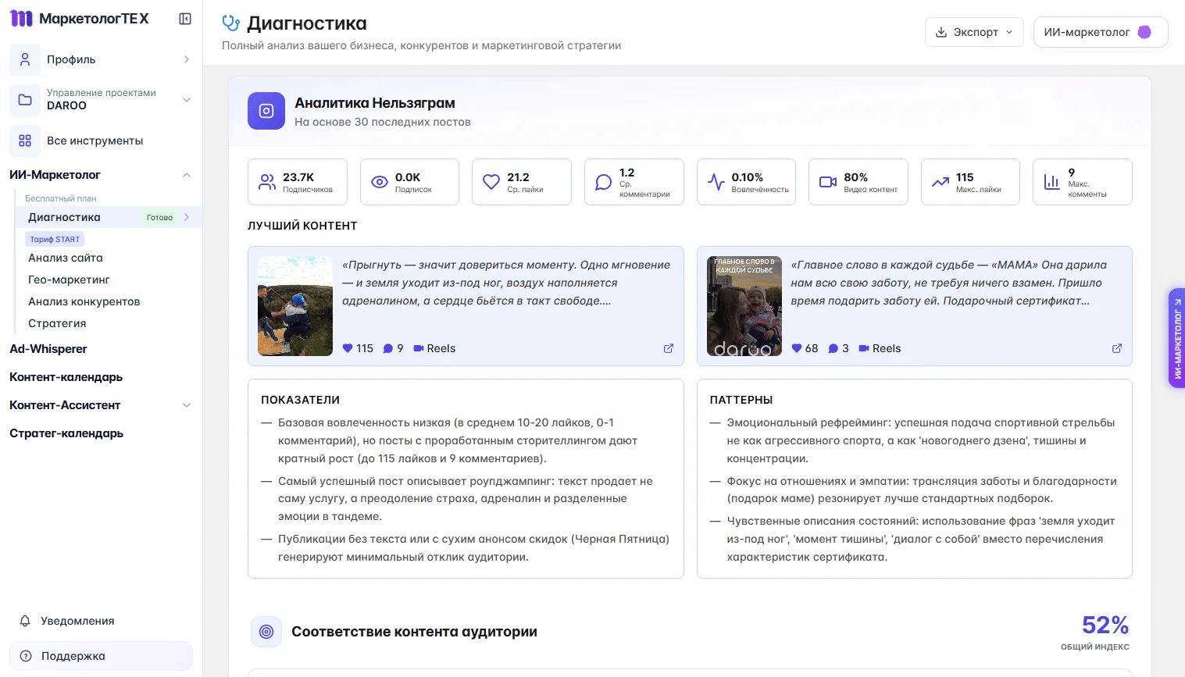Click the MAMA post thumbnail with daroo watermark
1185x677 pixels.
pos(744,306)
